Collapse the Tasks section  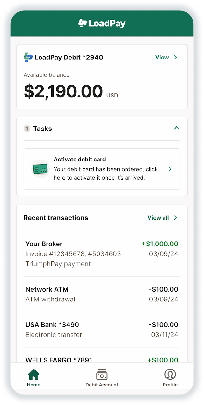click(177, 128)
